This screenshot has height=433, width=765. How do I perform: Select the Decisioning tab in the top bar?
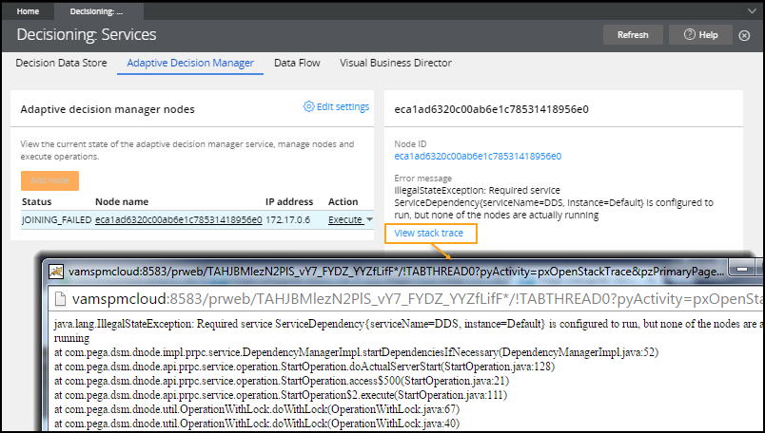pyautogui.click(x=99, y=11)
